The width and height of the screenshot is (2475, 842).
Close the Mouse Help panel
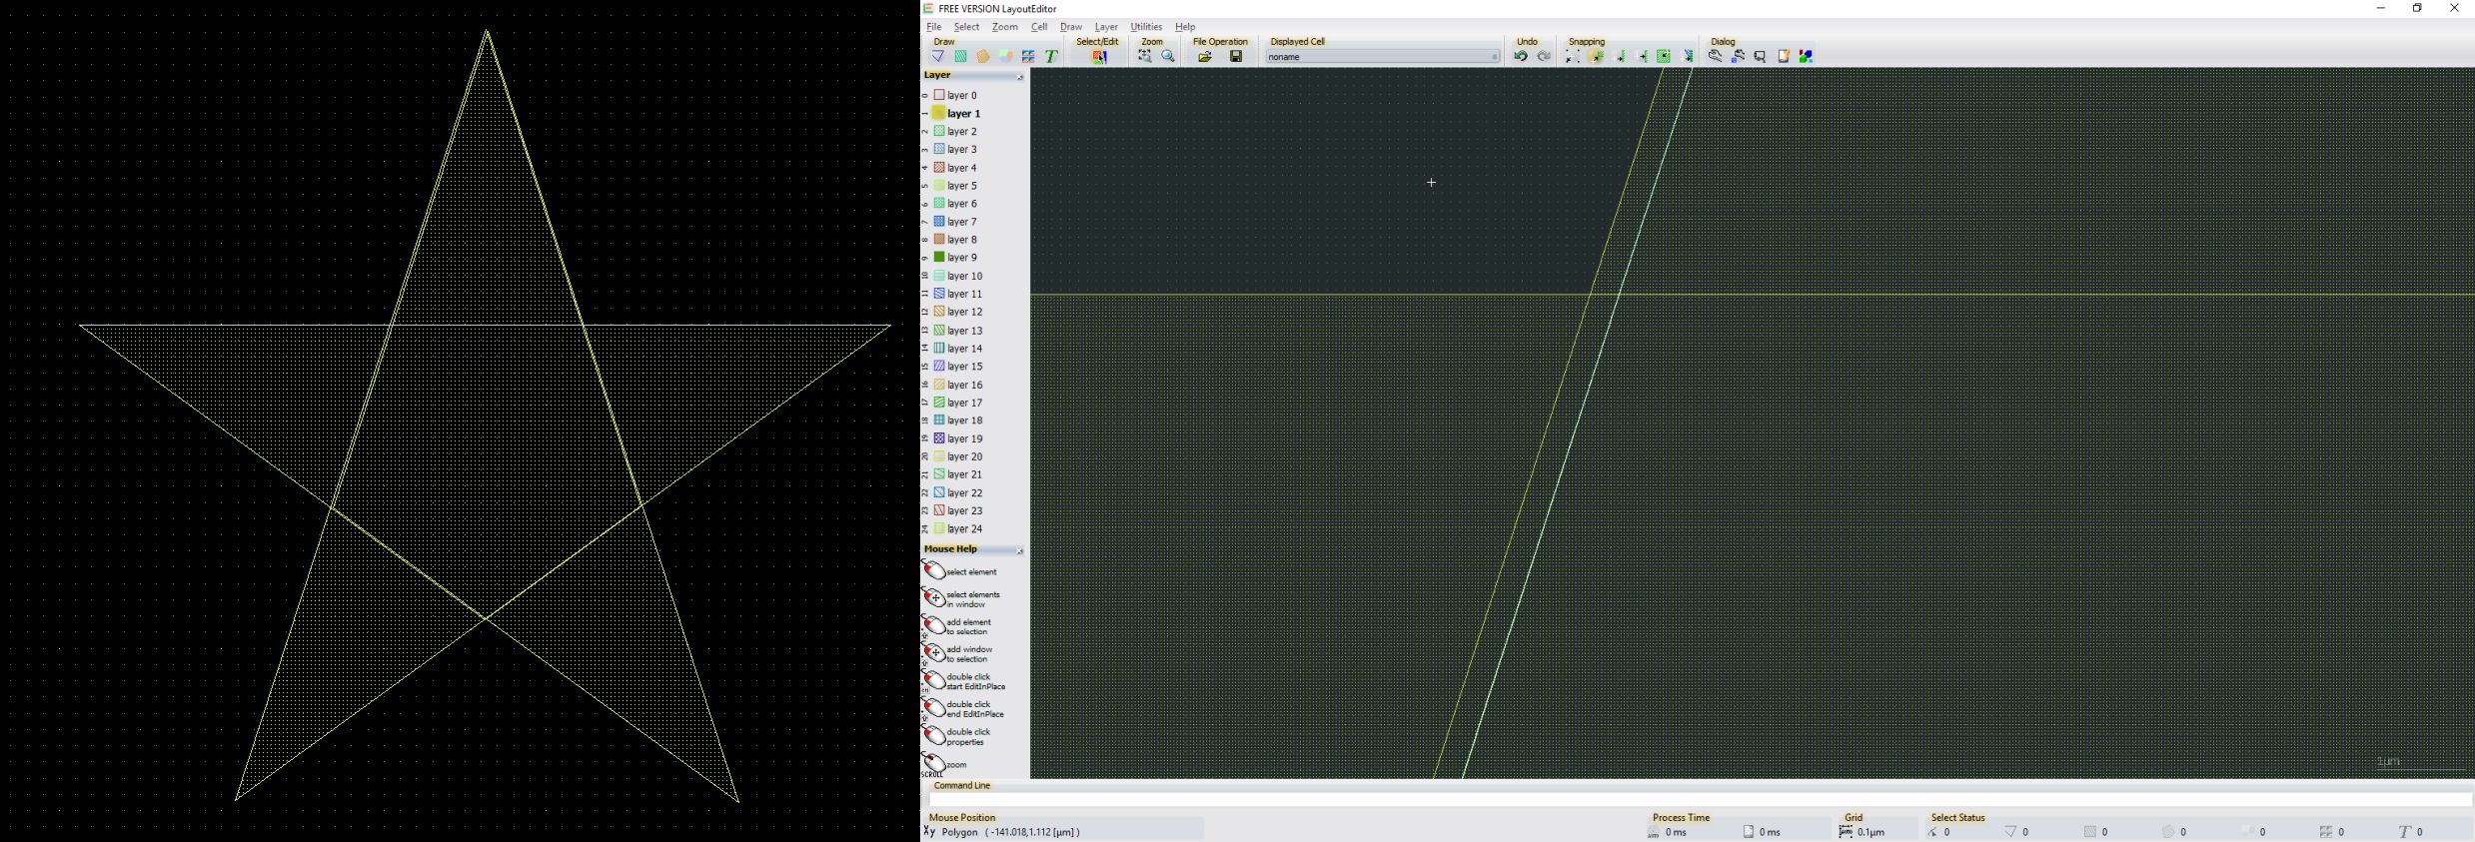(1020, 551)
